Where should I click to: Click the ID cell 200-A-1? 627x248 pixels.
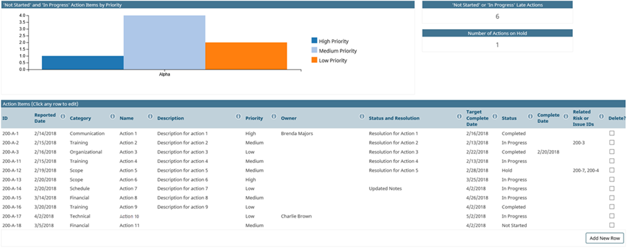pyautogui.click(x=10, y=133)
